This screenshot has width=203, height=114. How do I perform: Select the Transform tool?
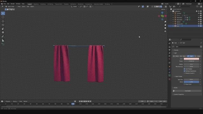[x=3, y=32]
